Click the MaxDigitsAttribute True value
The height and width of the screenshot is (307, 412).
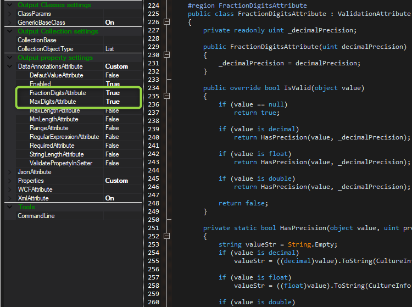pos(113,102)
